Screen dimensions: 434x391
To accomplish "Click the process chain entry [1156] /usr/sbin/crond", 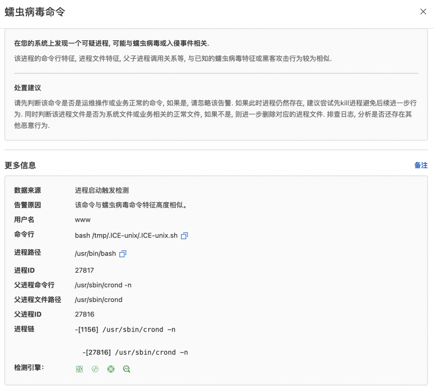I will click(125, 329).
